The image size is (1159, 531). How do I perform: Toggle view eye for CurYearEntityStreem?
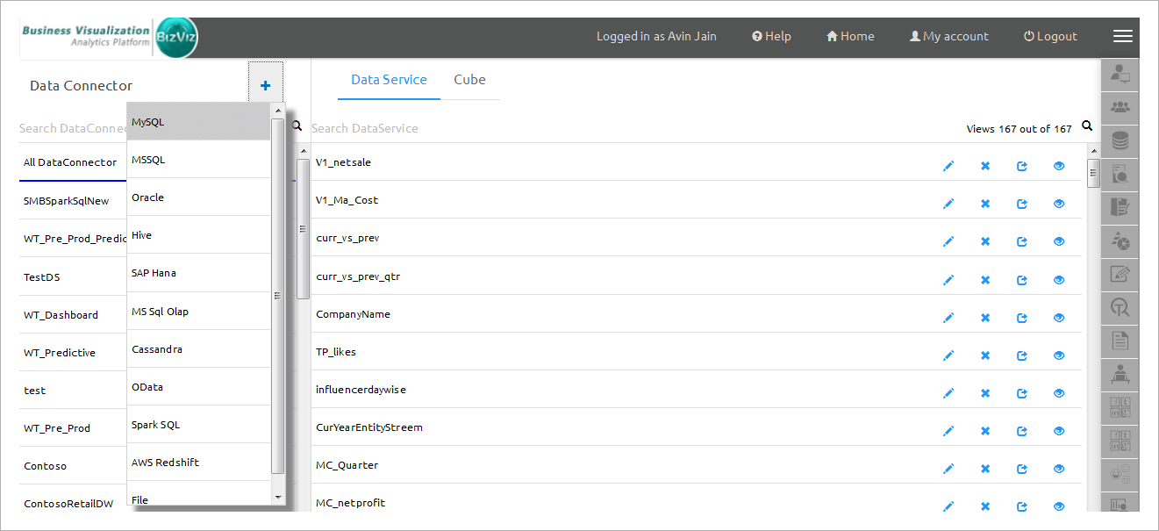coord(1059,431)
